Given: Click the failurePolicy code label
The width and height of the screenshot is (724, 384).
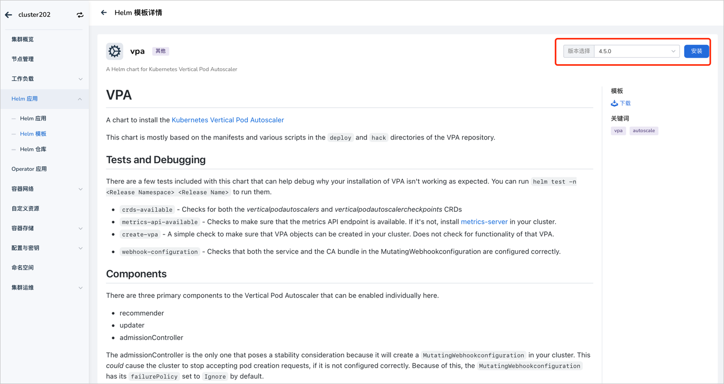Looking at the screenshot, I should [154, 376].
